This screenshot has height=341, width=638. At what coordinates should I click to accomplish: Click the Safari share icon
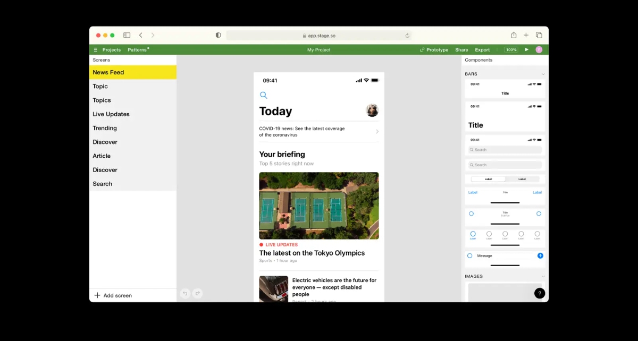[x=514, y=35]
